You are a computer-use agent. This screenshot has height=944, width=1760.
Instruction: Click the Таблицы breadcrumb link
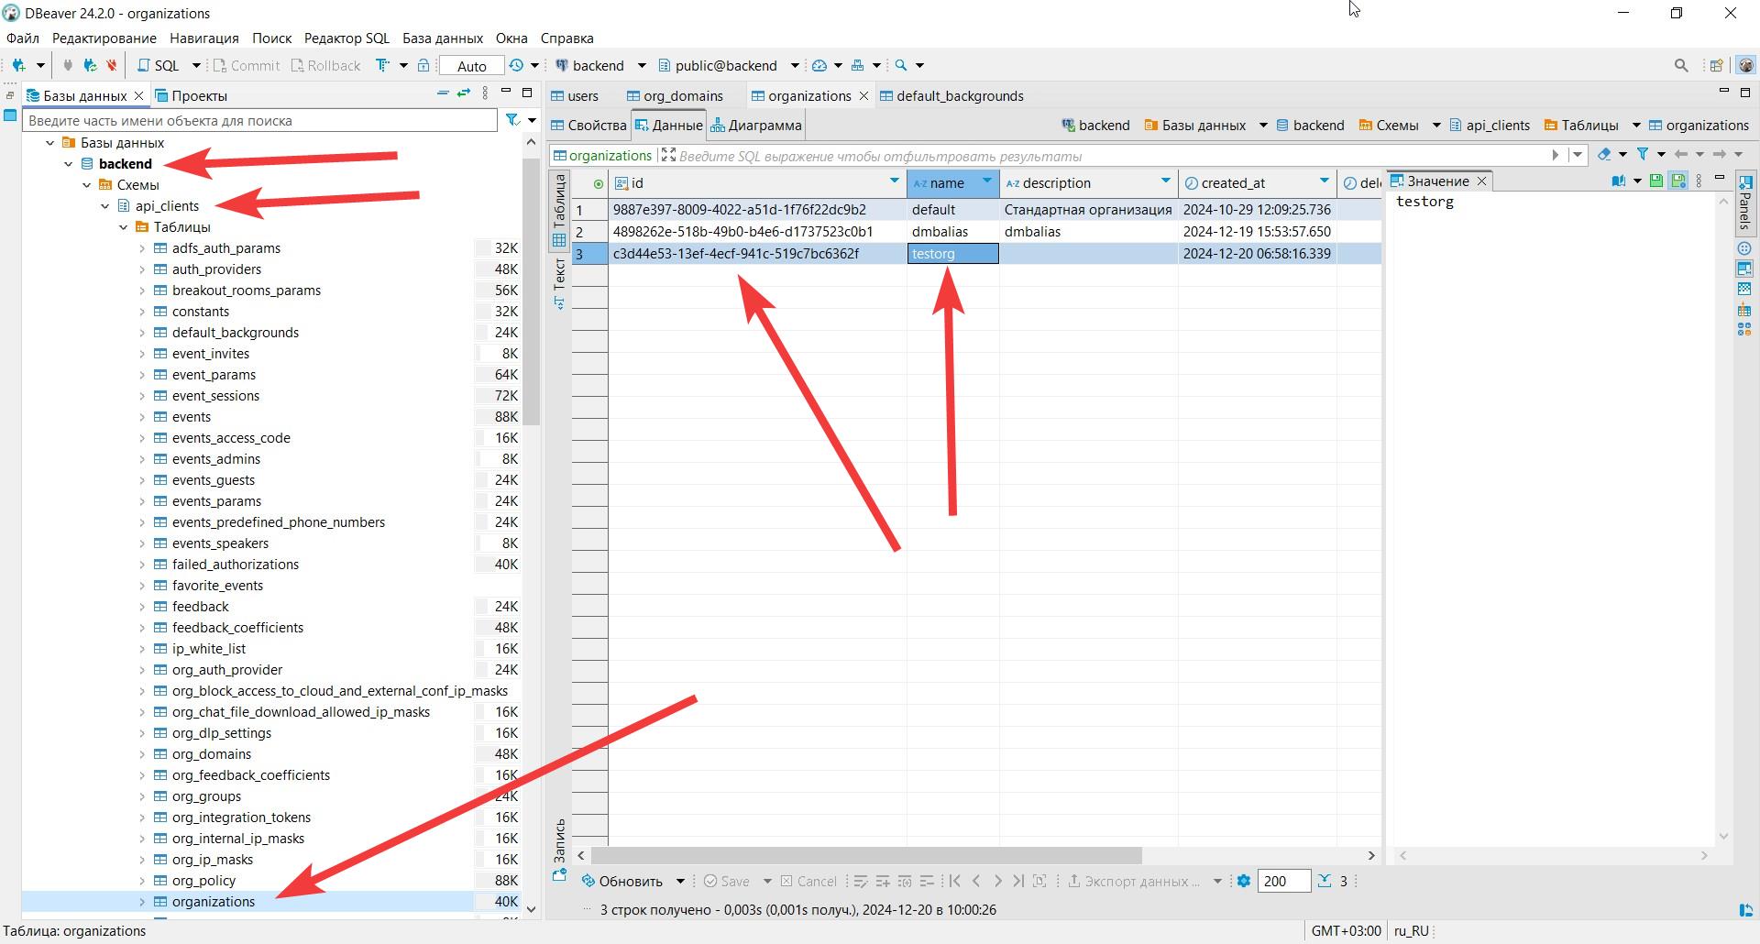click(x=1581, y=125)
